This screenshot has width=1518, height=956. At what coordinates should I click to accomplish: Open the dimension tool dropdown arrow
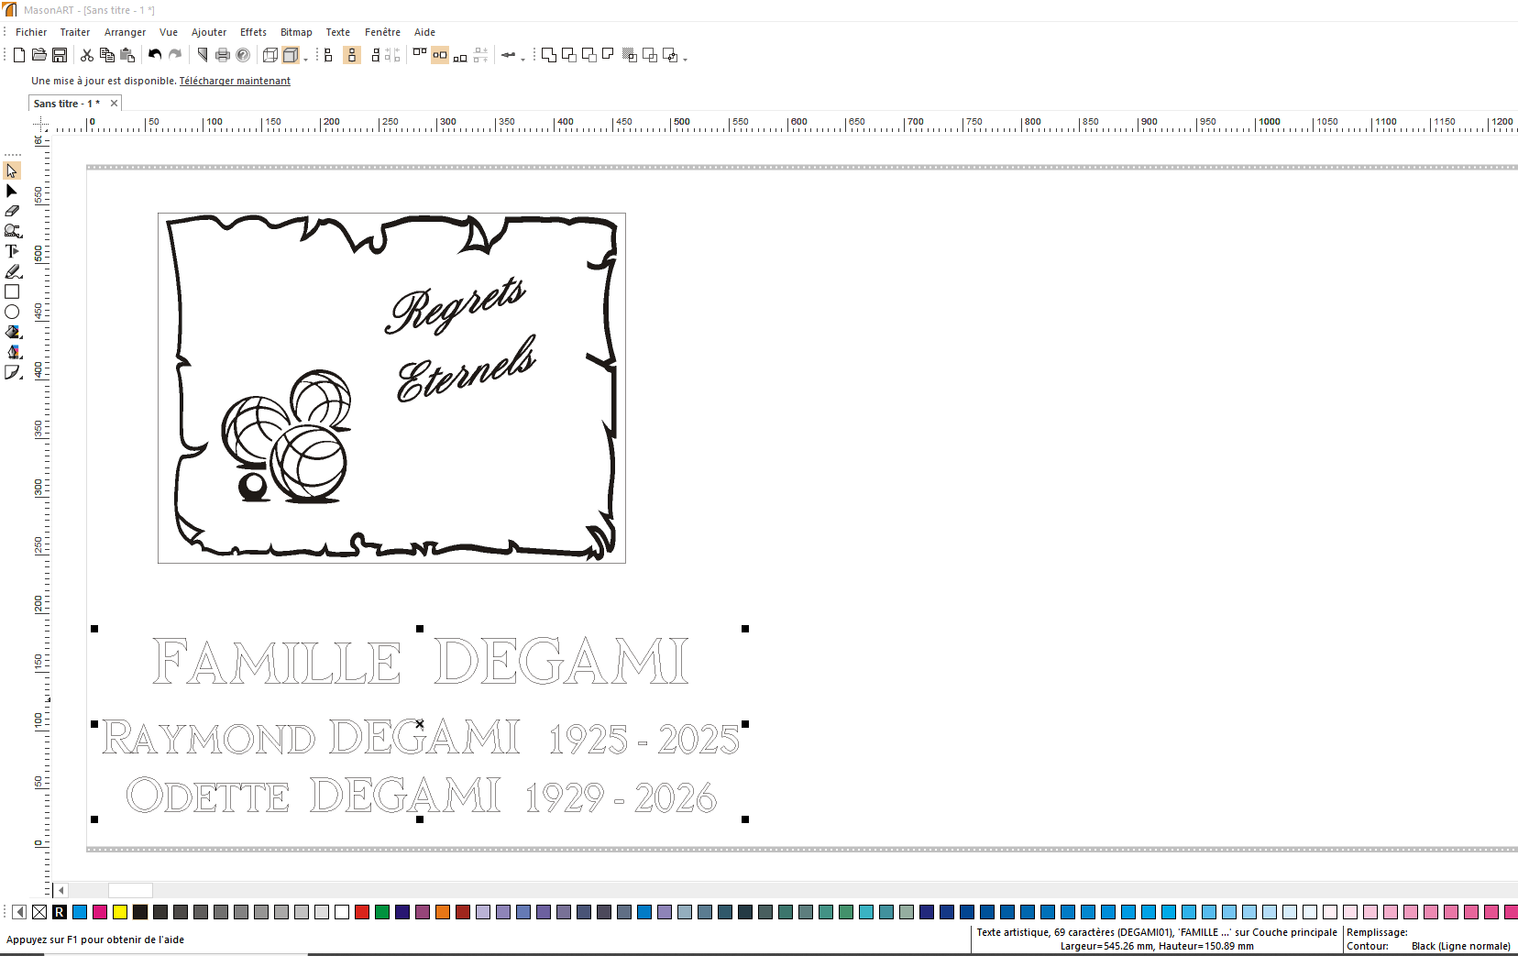(x=524, y=60)
